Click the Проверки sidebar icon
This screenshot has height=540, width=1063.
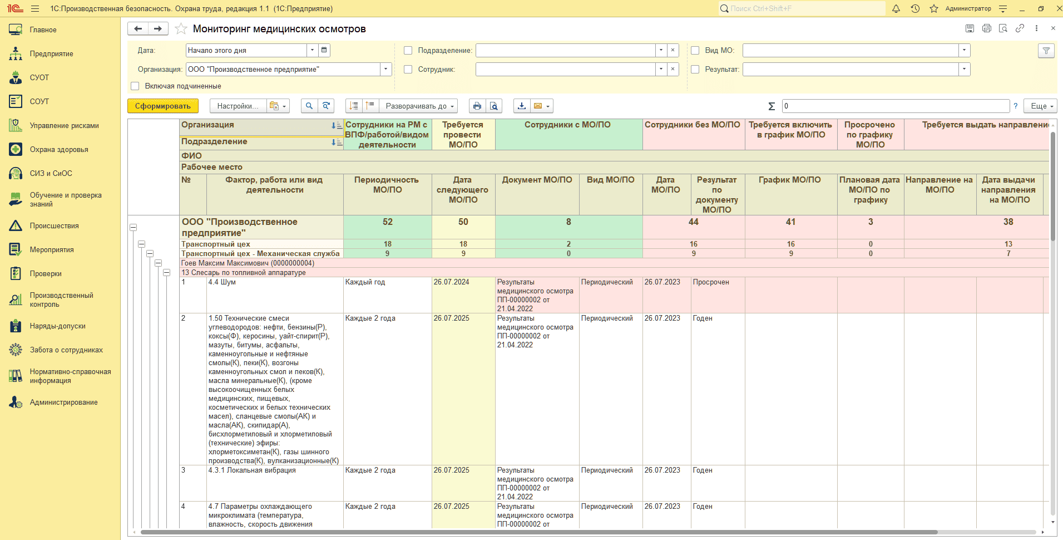pyautogui.click(x=16, y=273)
